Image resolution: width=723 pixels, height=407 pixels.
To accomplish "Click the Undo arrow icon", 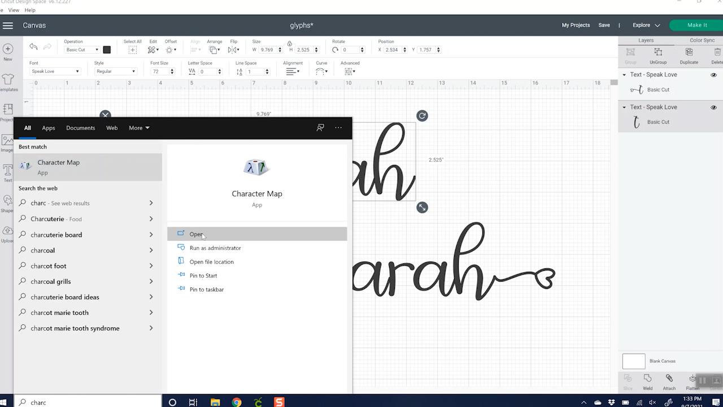I will coord(34,47).
